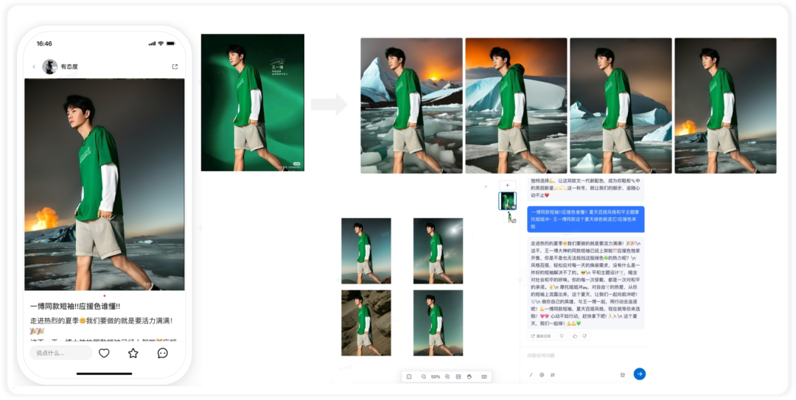The height and width of the screenshot is (400, 796).
Task: Click the post title 一博同款短袖!!应援色谁懂!!
Action: (75, 306)
